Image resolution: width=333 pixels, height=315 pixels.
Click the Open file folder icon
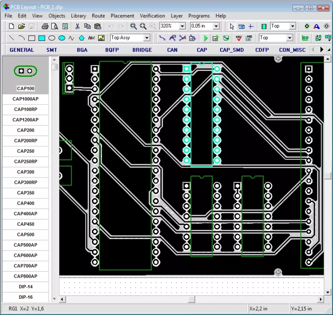click(x=21, y=26)
